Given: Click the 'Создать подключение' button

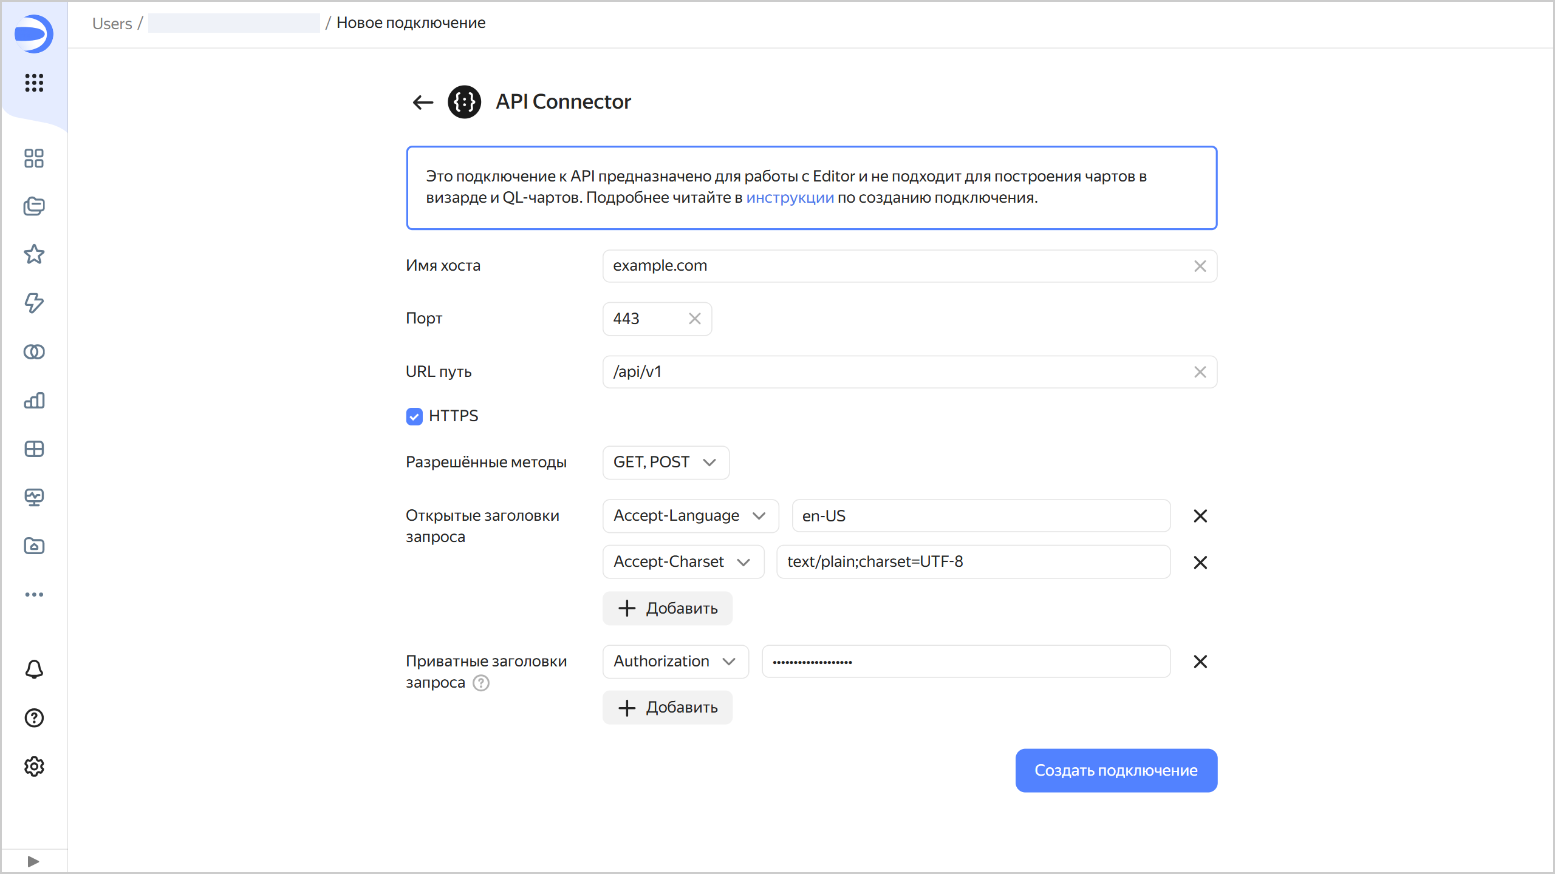Looking at the screenshot, I should [x=1116, y=770].
